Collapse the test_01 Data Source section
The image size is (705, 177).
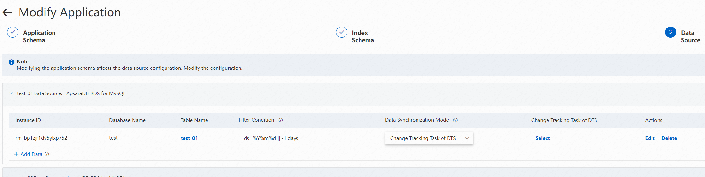11,93
